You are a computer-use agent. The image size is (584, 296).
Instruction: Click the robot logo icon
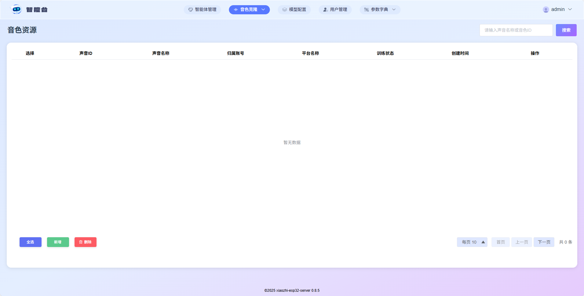pos(16,9)
